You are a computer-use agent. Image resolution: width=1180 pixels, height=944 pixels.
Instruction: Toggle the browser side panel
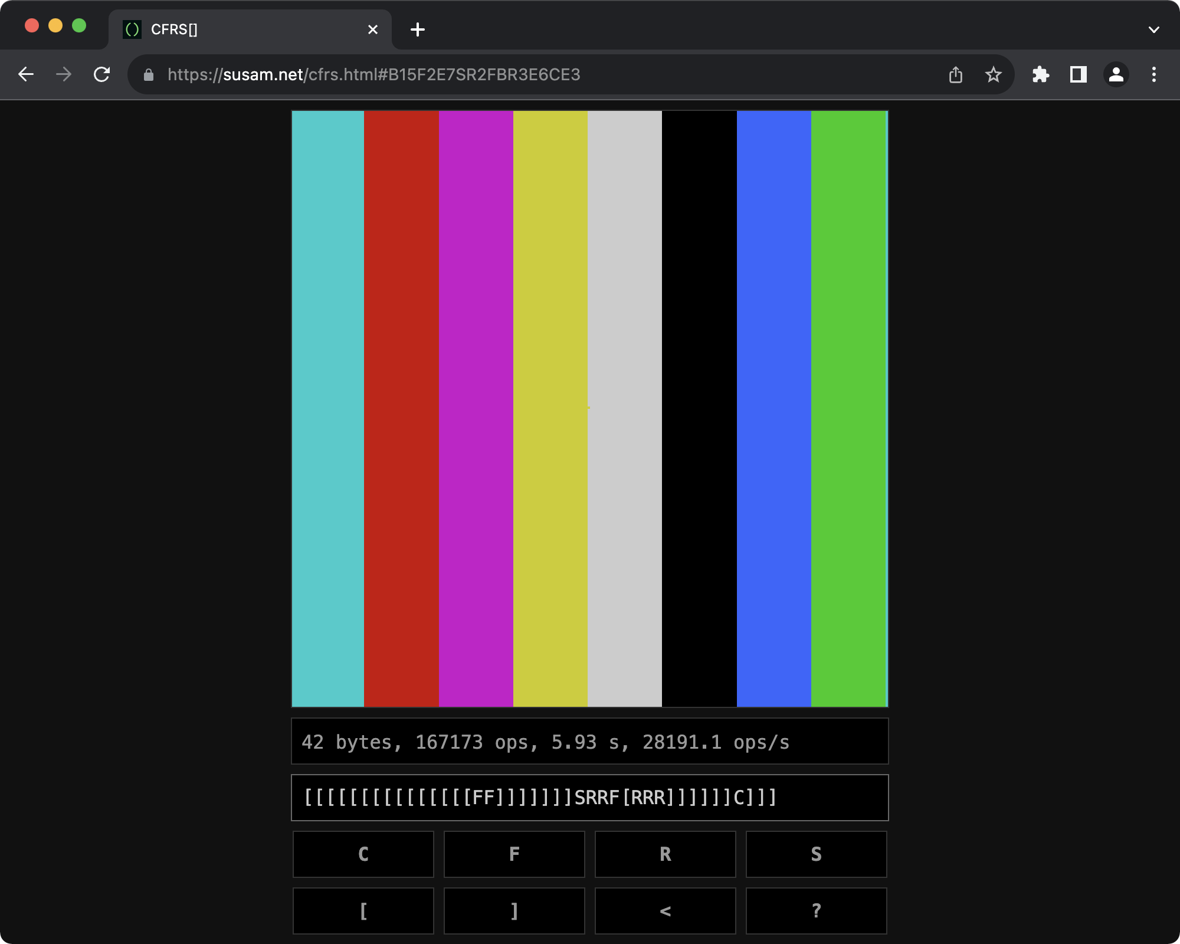coord(1079,74)
